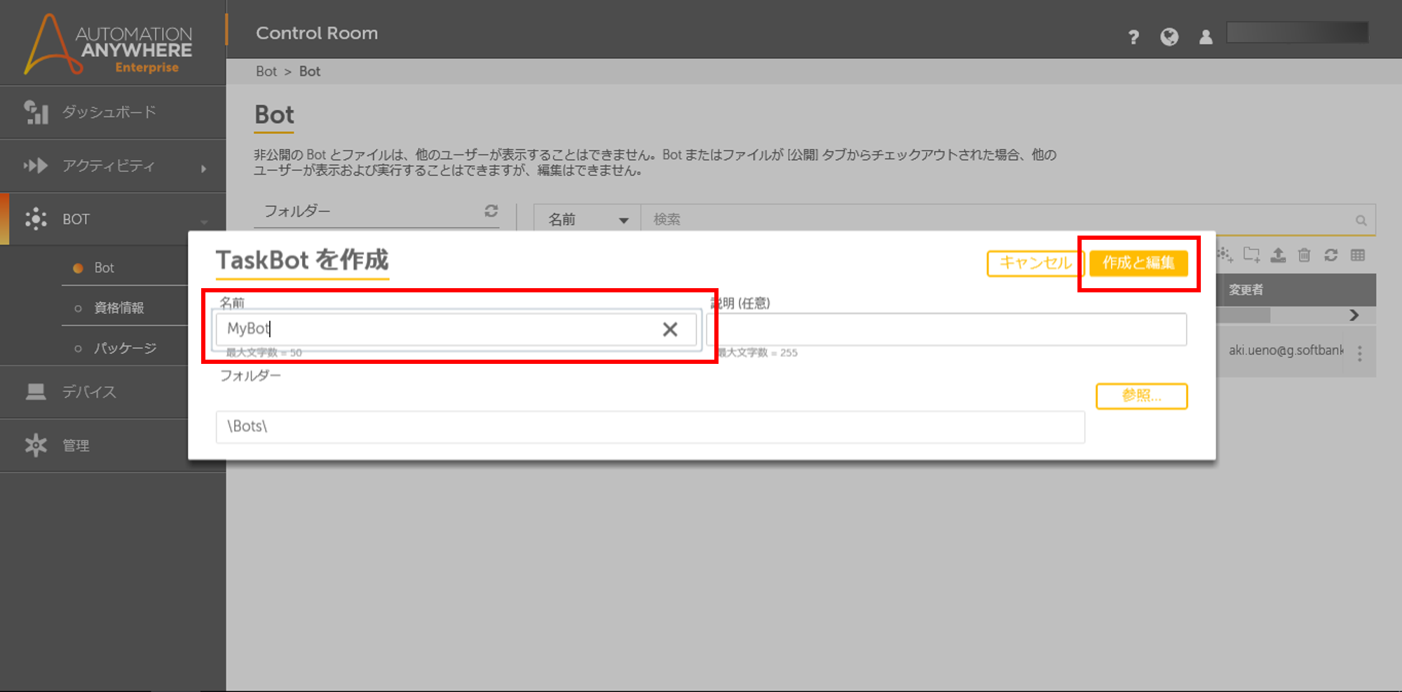The height and width of the screenshot is (692, 1402).
Task: Refresh the フォルダー panel
Action: pyautogui.click(x=491, y=210)
